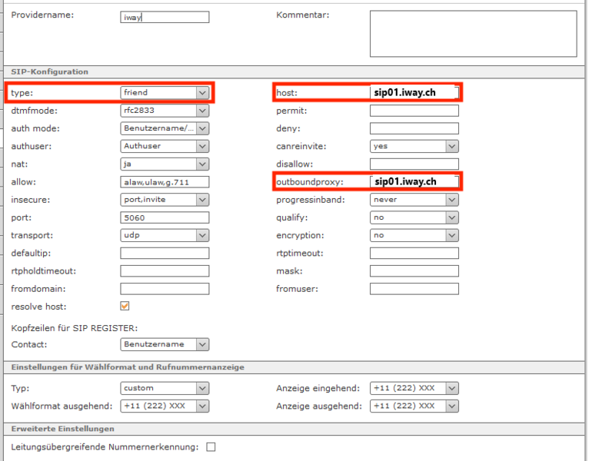Open the insecure dropdown showing port,invite

pos(165,200)
